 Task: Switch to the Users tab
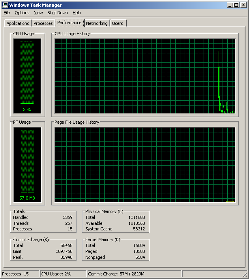tap(118, 23)
